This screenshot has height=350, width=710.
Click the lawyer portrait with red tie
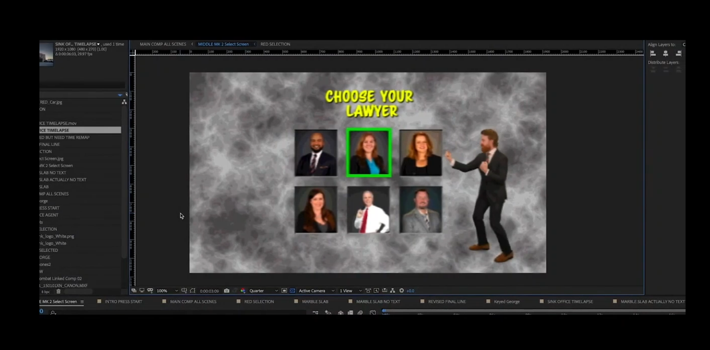coord(368,209)
